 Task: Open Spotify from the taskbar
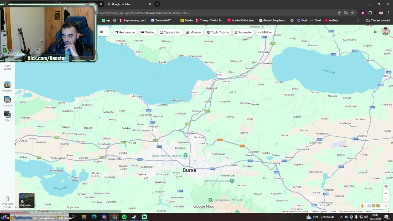tap(124, 217)
